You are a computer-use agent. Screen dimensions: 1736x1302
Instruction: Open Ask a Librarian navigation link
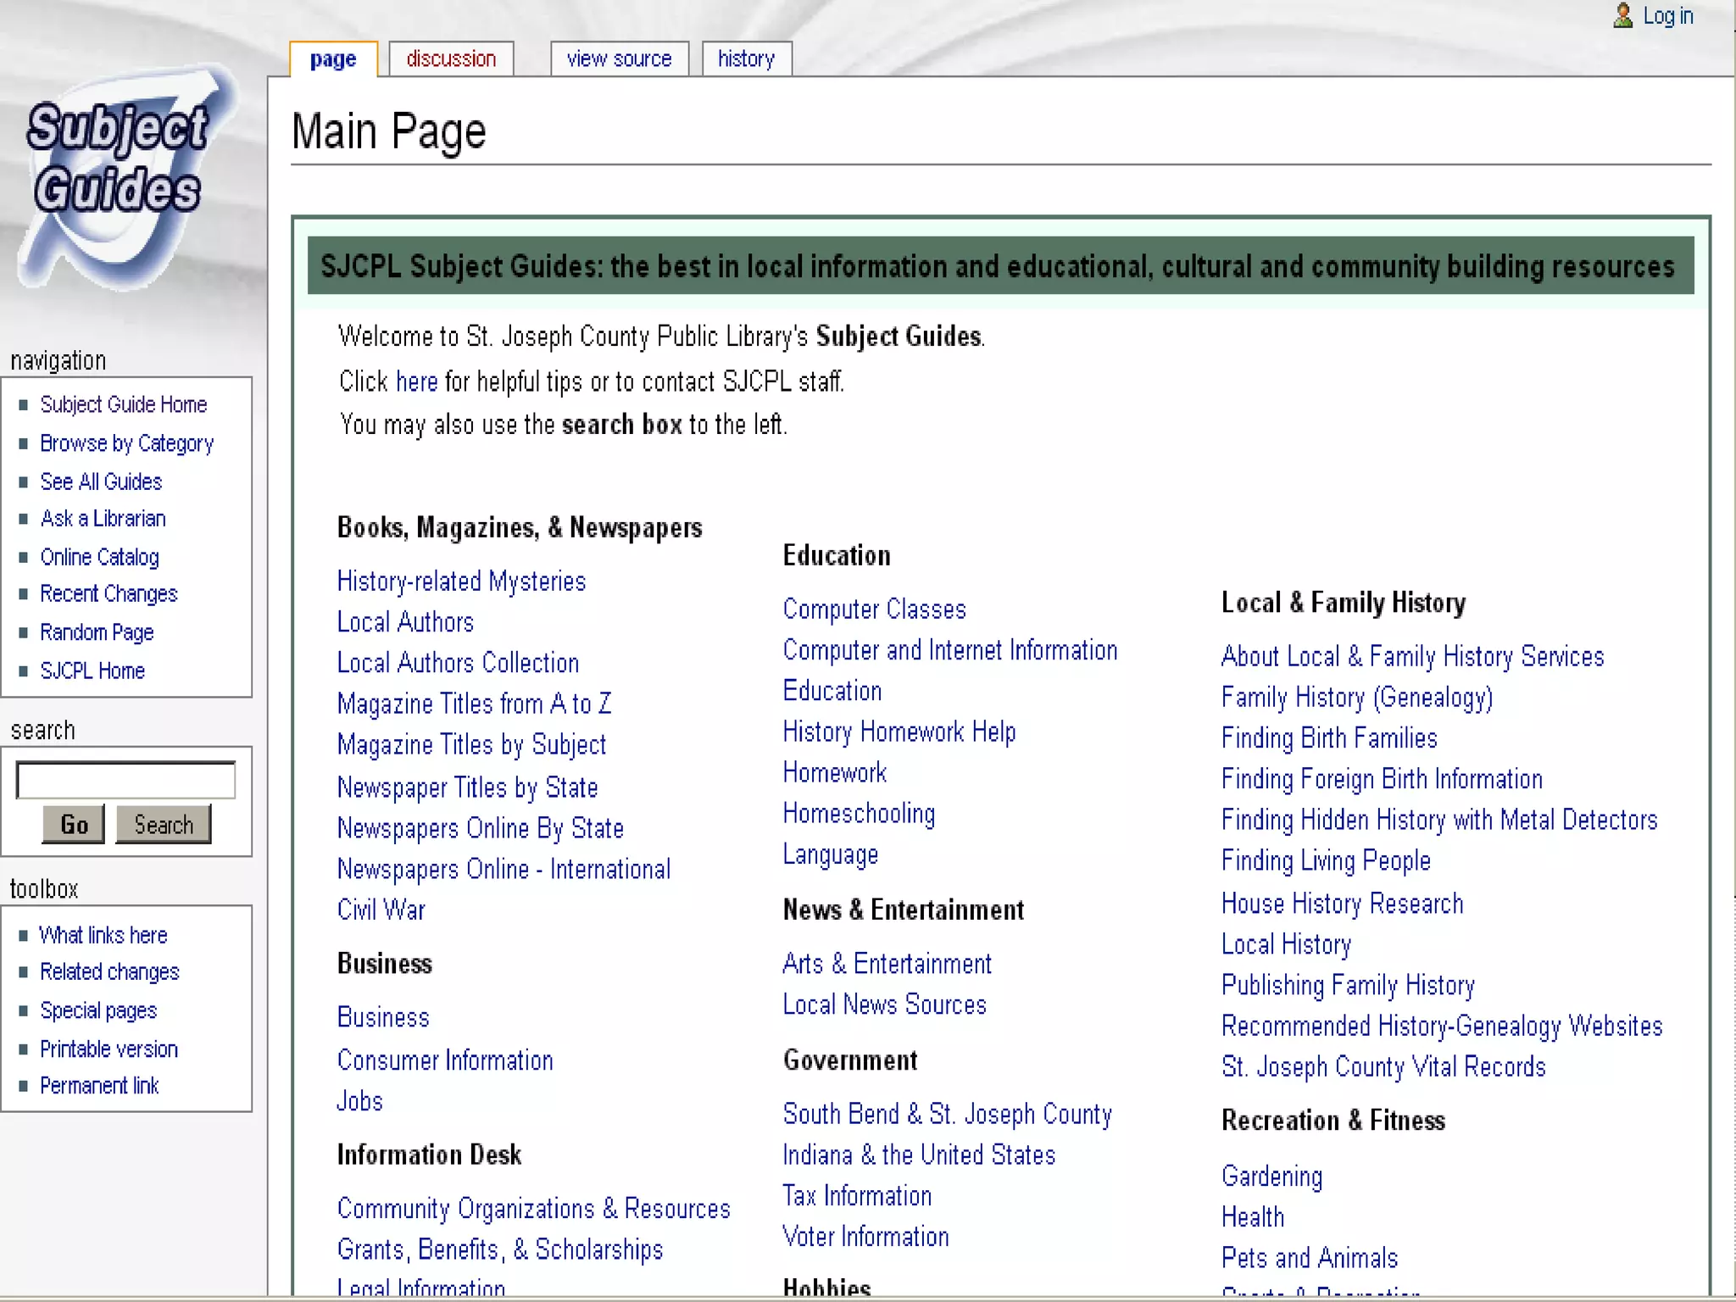click(x=103, y=519)
